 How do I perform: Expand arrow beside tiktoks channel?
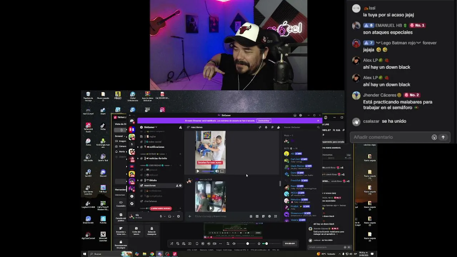pos(139,180)
